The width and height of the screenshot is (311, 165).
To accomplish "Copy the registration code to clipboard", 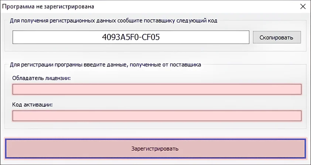I will [277, 37].
